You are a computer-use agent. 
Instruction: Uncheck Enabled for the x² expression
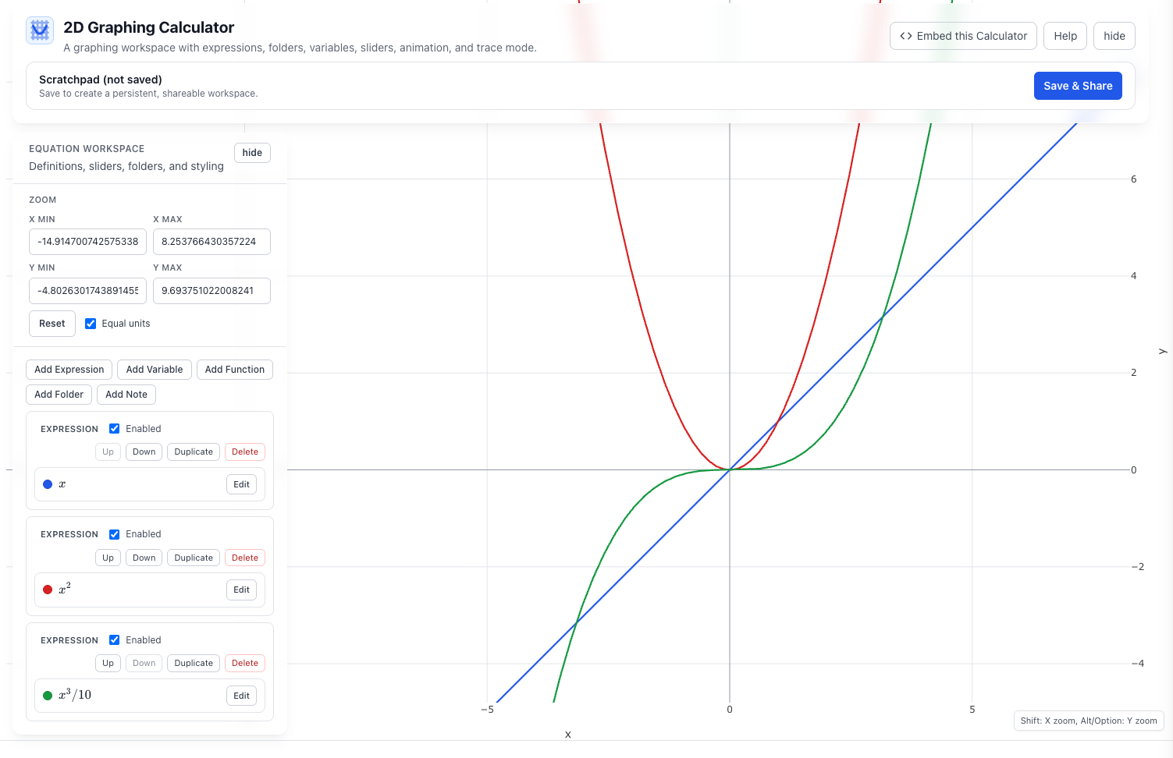point(115,534)
